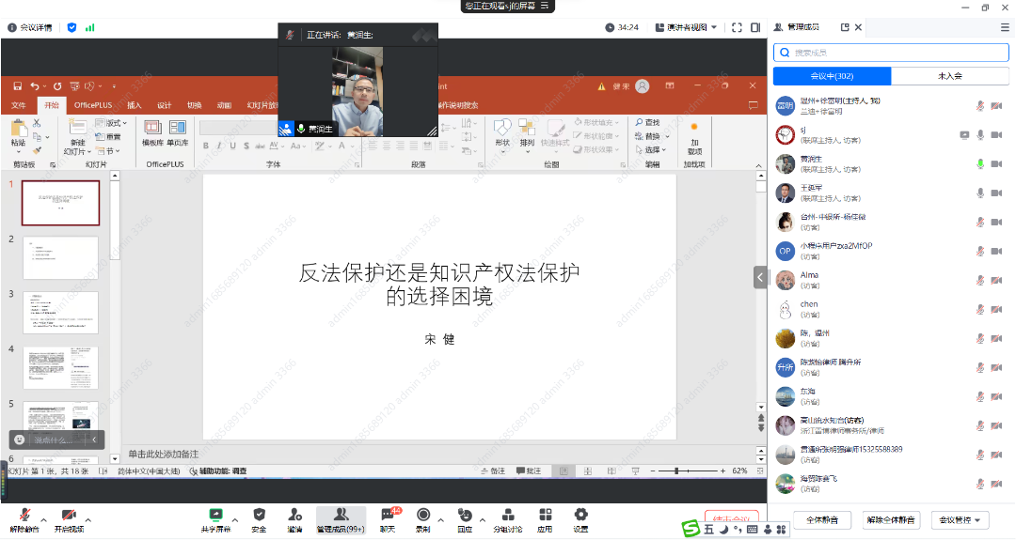1016x540 pixels.
Task: Open 分组讨论 breakout rooms icon
Action: [x=508, y=516]
